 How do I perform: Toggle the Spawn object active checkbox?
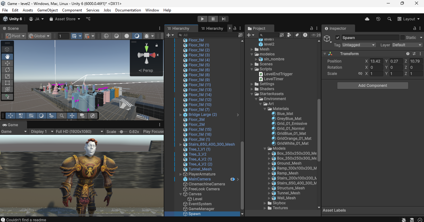(338, 38)
